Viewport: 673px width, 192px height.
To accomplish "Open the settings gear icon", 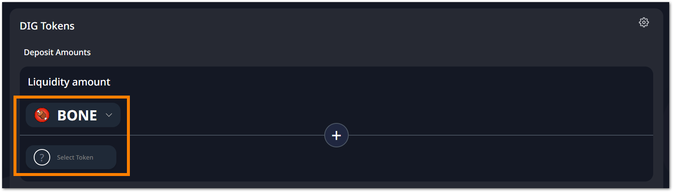I will pyautogui.click(x=643, y=22).
